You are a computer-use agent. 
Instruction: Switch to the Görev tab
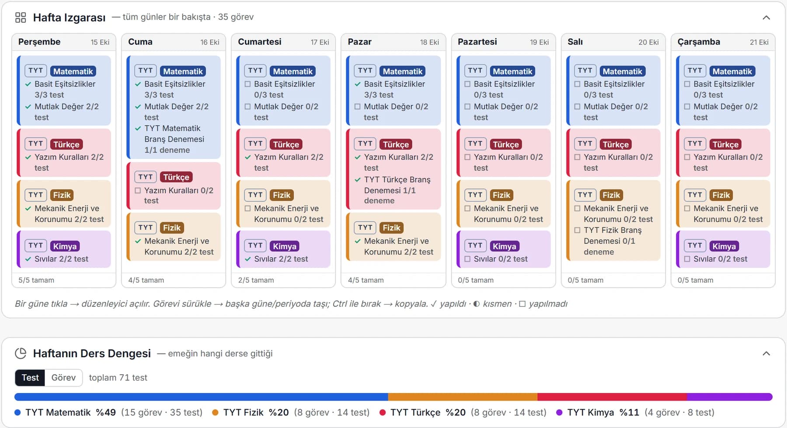click(63, 378)
